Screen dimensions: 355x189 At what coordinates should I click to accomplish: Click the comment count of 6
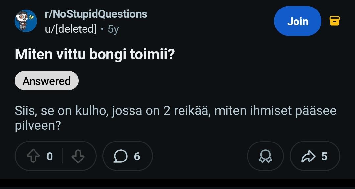(x=137, y=157)
